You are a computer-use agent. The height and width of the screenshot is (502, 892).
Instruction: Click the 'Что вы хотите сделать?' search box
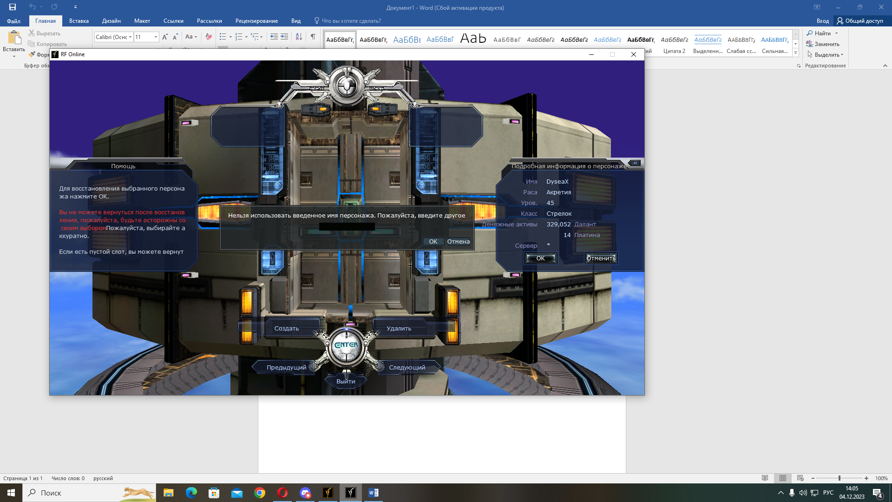348,21
